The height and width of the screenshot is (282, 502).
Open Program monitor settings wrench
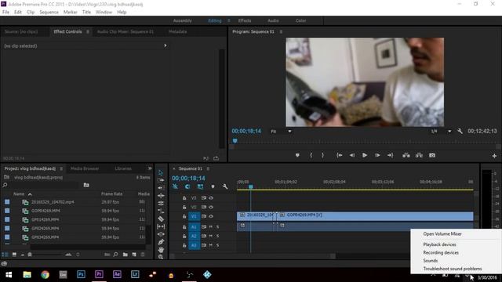[460, 131]
